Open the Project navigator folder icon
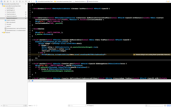The image size is (171, 107). (x=2, y=1)
